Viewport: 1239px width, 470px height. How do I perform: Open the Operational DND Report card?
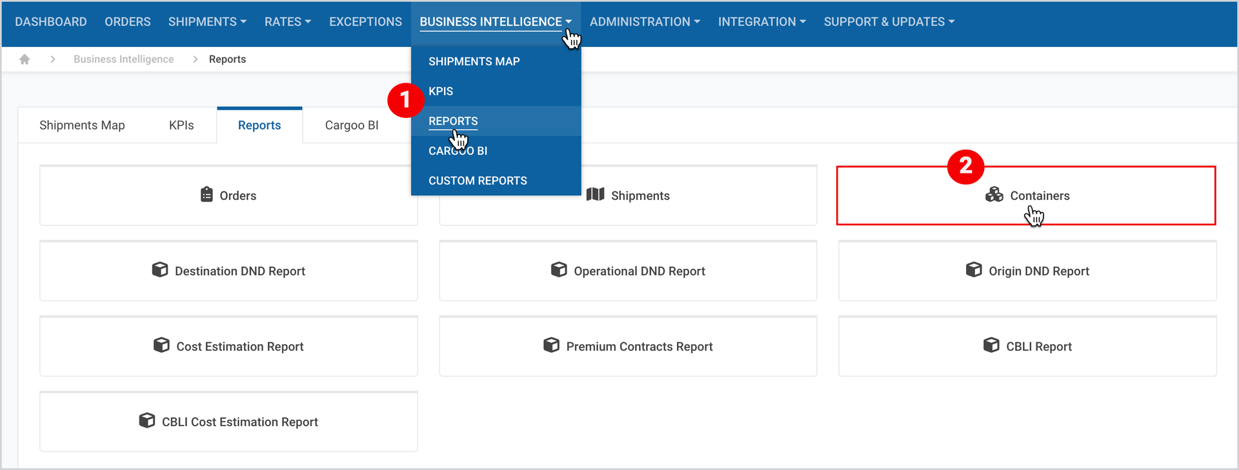click(628, 271)
